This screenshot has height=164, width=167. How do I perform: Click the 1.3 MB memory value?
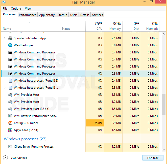click(x=116, y=95)
